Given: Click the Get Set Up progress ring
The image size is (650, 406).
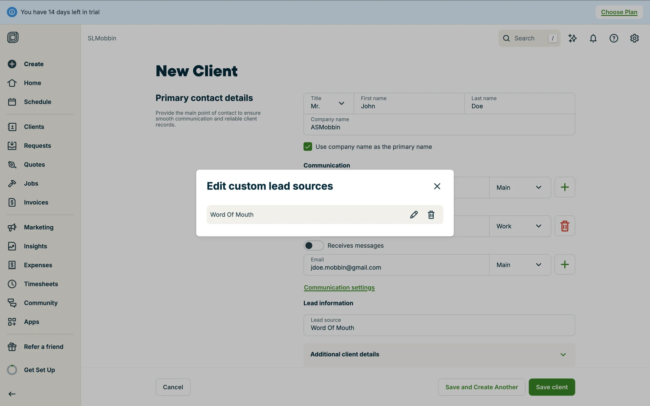Looking at the screenshot, I should coord(12,370).
